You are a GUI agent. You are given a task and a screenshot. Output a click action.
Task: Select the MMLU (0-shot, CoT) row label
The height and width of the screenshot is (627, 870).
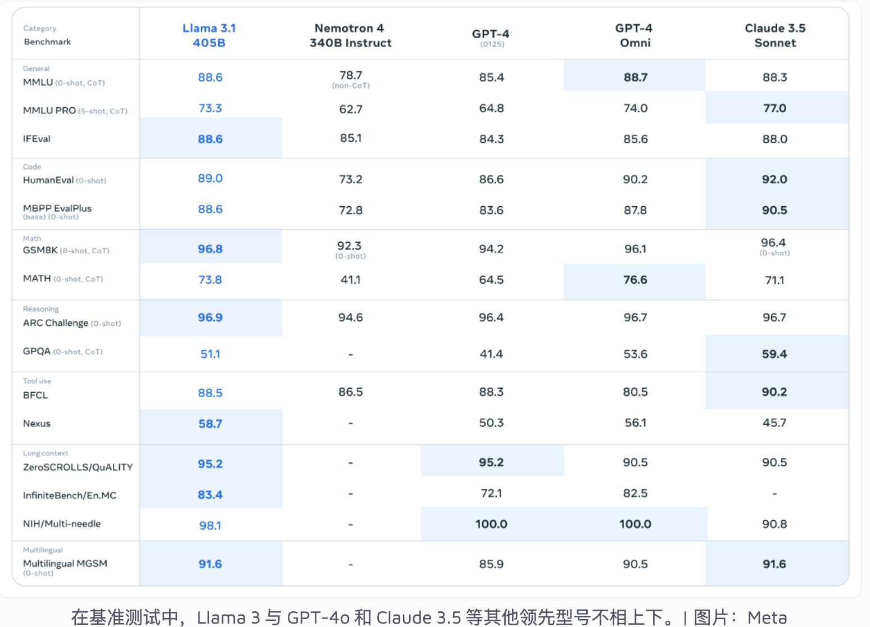point(64,82)
